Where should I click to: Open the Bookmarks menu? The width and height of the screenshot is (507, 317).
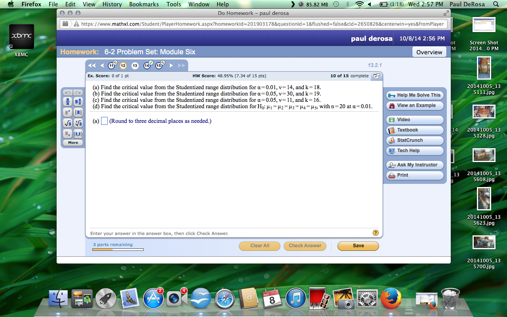point(144,4)
